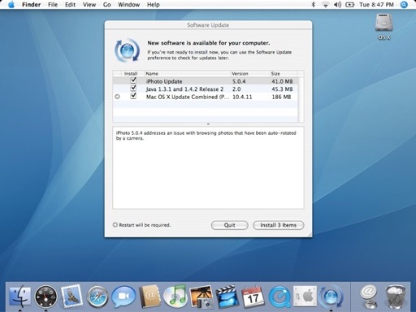
Task: Open the Spotlight search icon
Action: pyautogui.click(x=404, y=5)
